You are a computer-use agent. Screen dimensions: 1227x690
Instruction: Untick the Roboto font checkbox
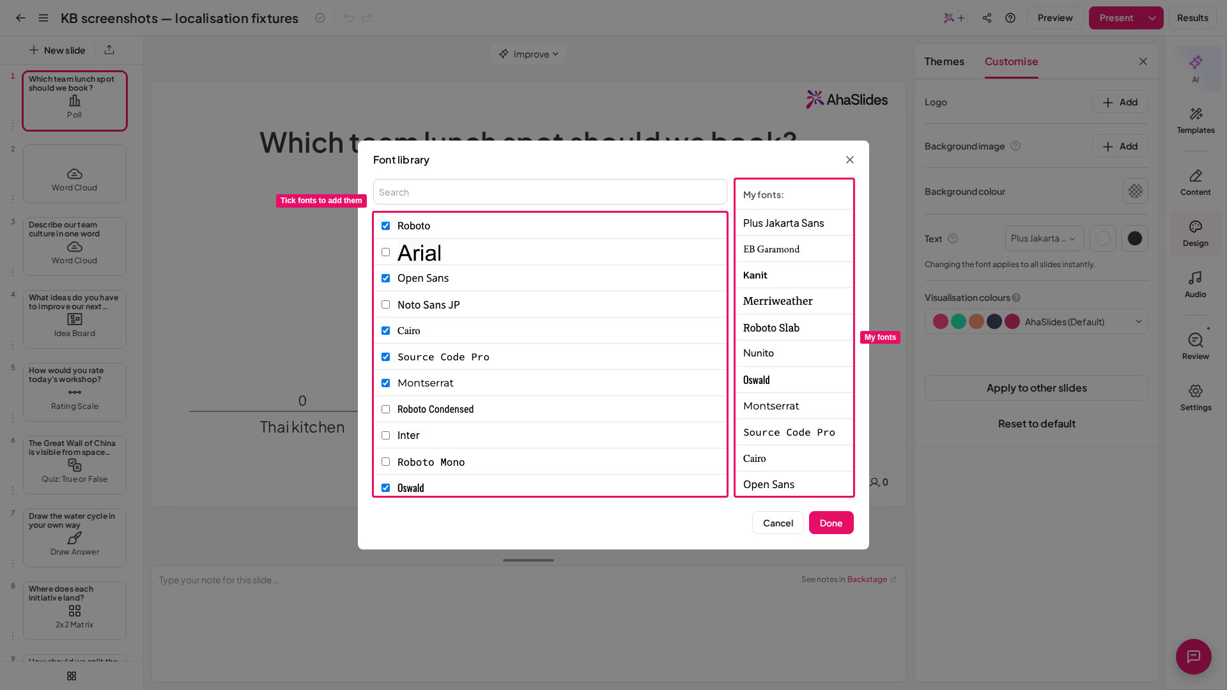point(385,226)
